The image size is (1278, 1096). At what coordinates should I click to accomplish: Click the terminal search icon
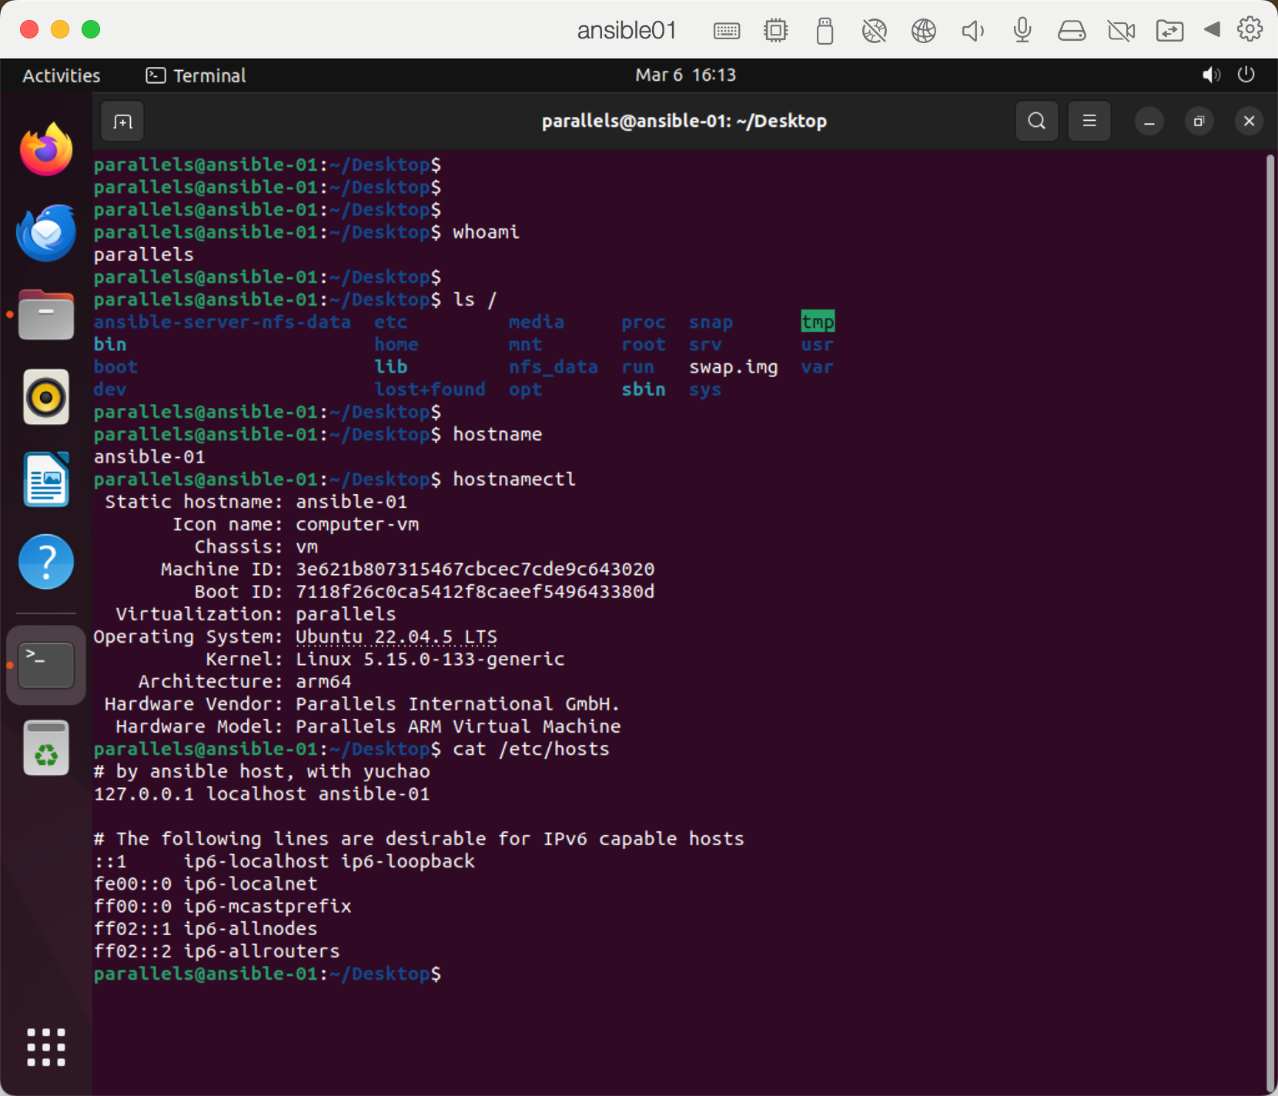1036,122
